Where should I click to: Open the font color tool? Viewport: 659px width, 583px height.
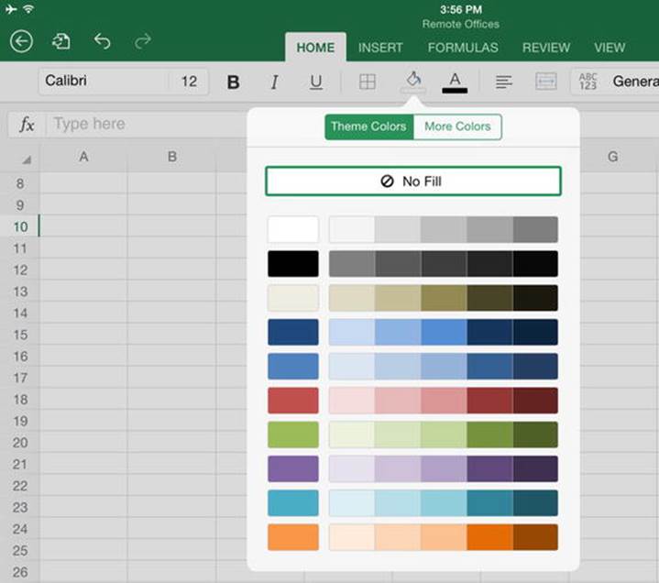pyautogui.click(x=455, y=82)
